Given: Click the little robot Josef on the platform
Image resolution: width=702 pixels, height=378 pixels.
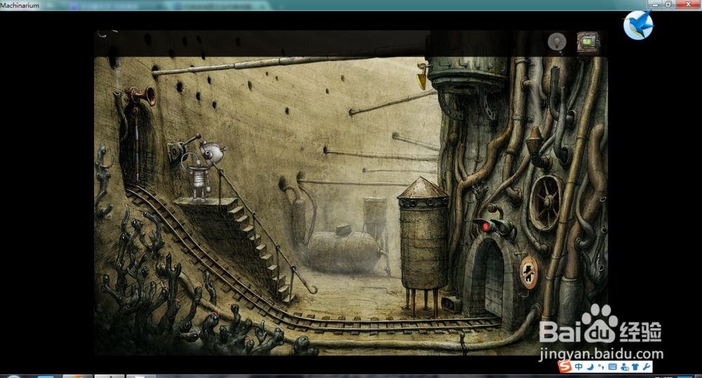Looking at the screenshot, I should point(203,171).
